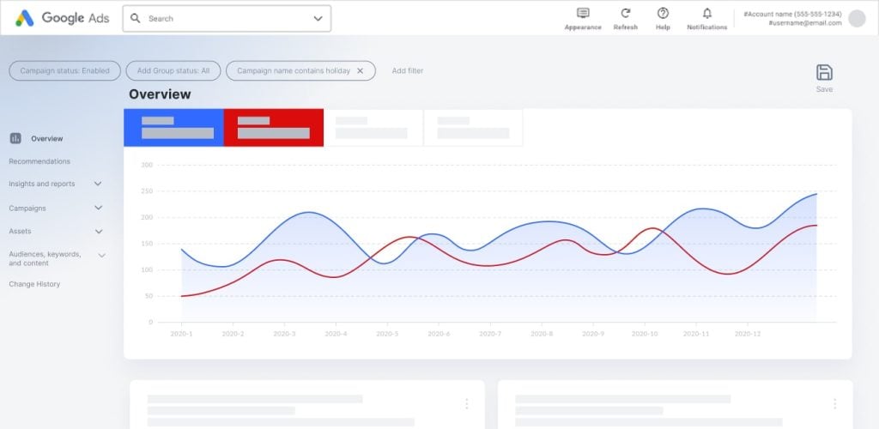This screenshot has height=429, width=879.
Task: Click the account name text
Action: click(792, 14)
